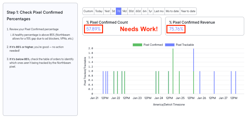Click the Pixel Confirmed legend label
Viewport: 252px width, 118px height.
coord(153,45)
